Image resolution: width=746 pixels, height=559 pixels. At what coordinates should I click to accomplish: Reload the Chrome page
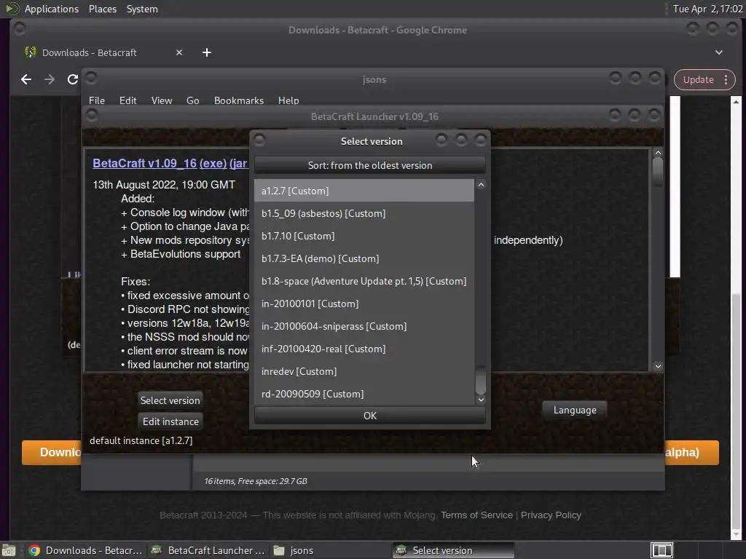(x=72, y=79)
